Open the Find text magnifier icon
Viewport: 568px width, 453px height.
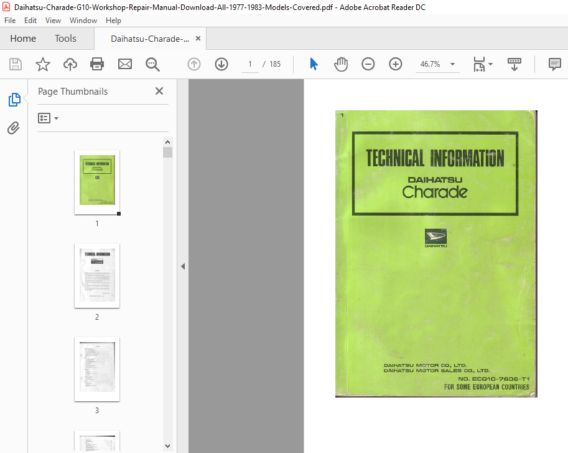pos(152,64)
